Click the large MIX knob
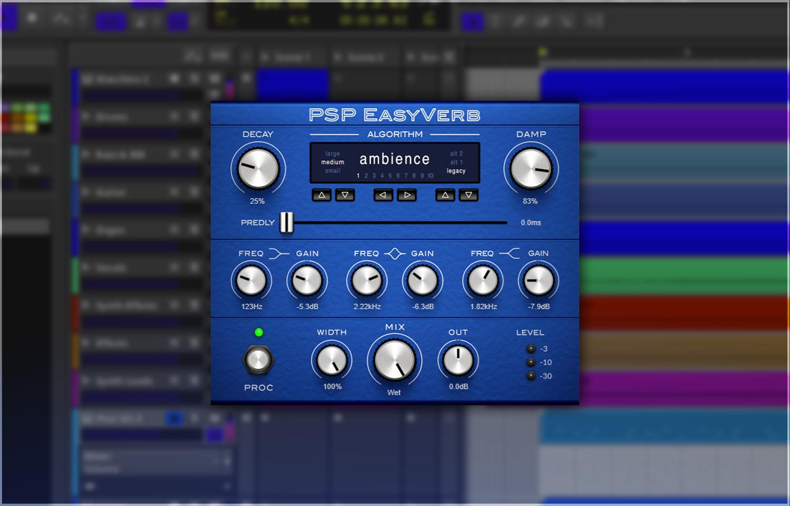 [x=395, y=360]
